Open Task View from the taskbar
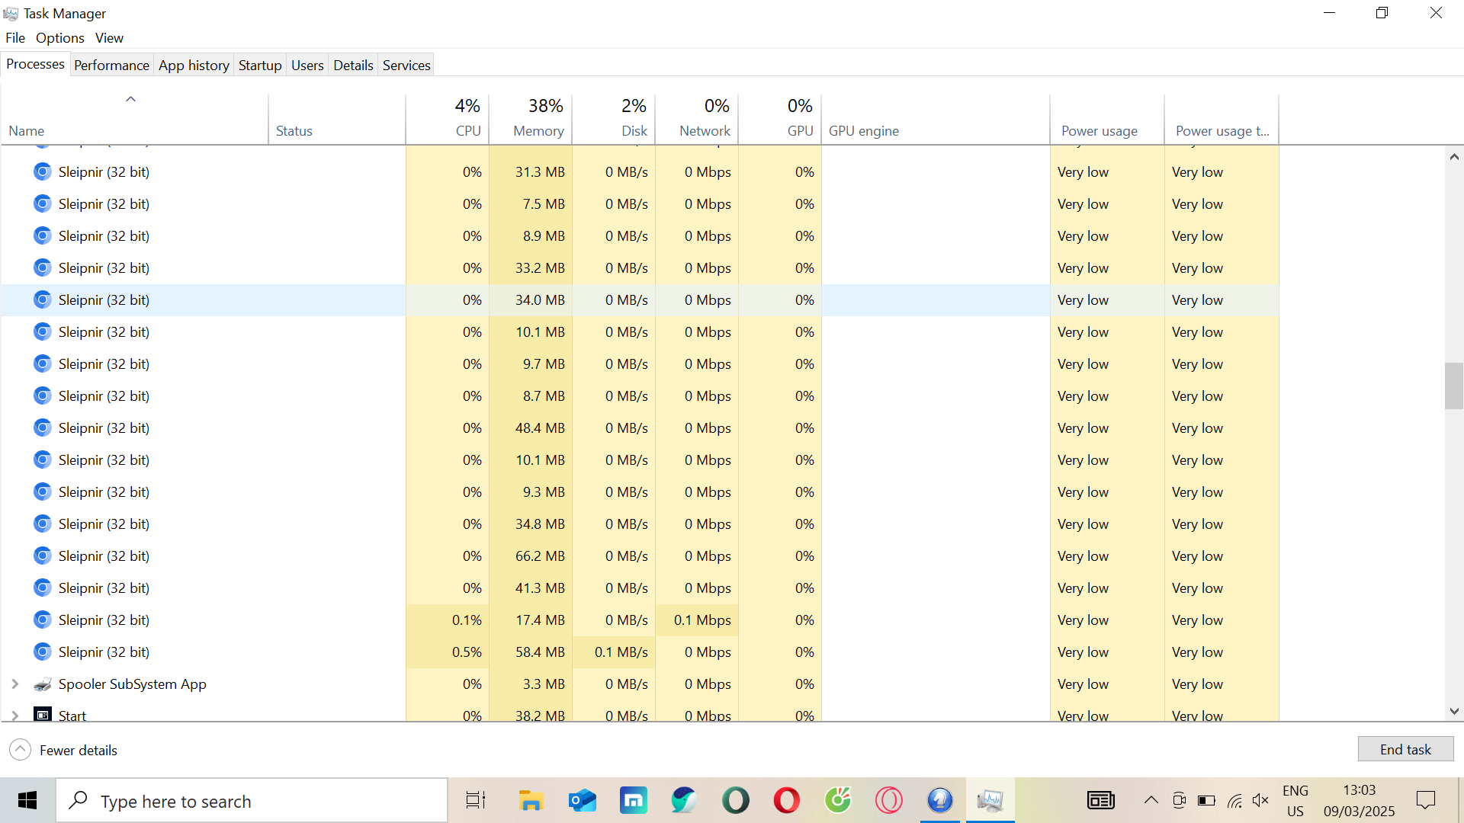Viewport: 1464px width, 823px height. (476, 801)
